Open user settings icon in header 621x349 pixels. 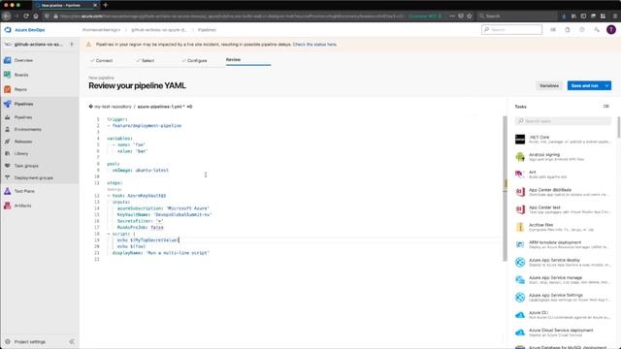597,30
